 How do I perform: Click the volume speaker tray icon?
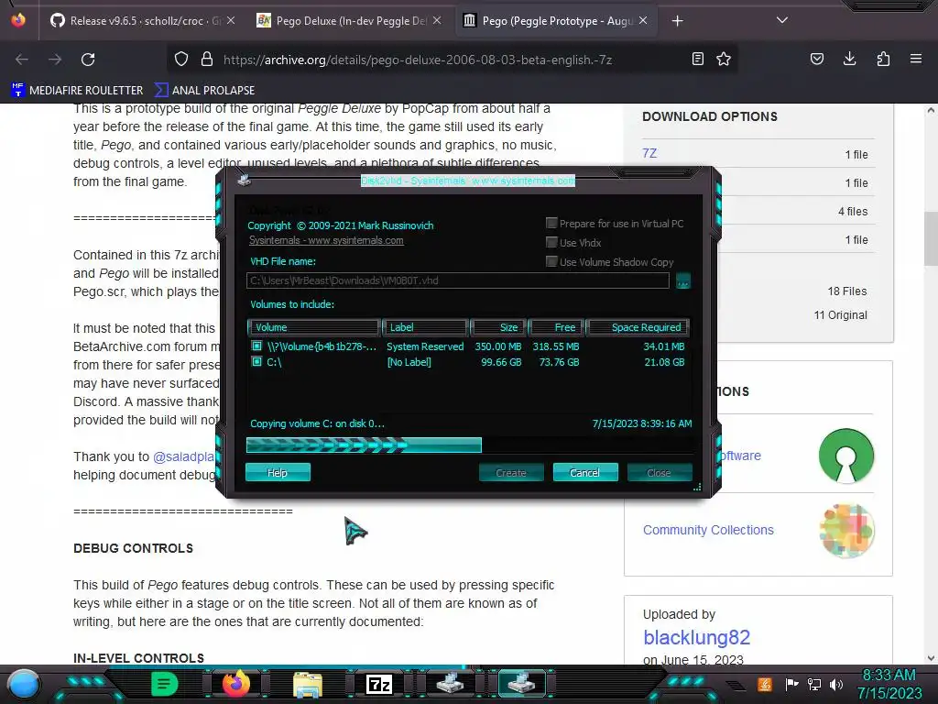pos(836,684)
